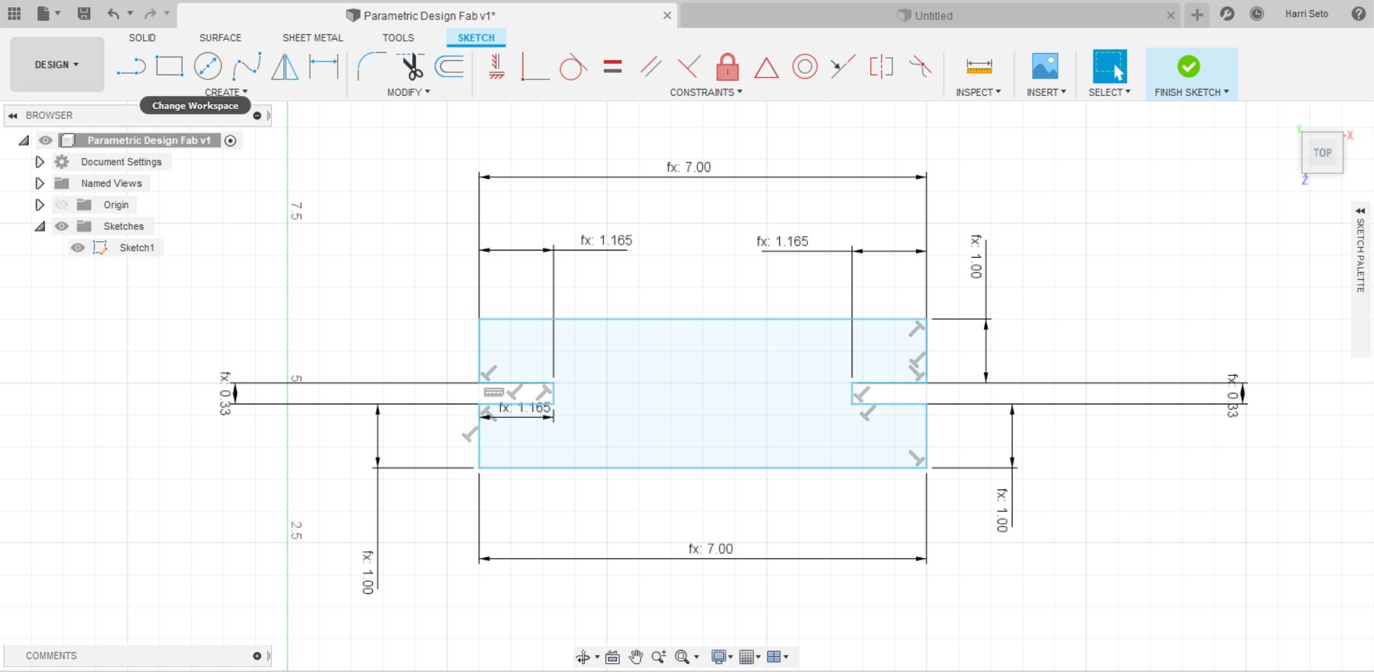The width and height of the screenshot is (1374, 672).
Task: Pick the Sketch Dimension tool
Action: pos(323,67)
